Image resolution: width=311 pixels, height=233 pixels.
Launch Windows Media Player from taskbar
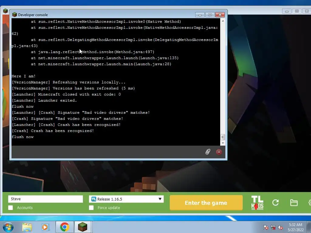pyautogui.click(x=46, y=227)
